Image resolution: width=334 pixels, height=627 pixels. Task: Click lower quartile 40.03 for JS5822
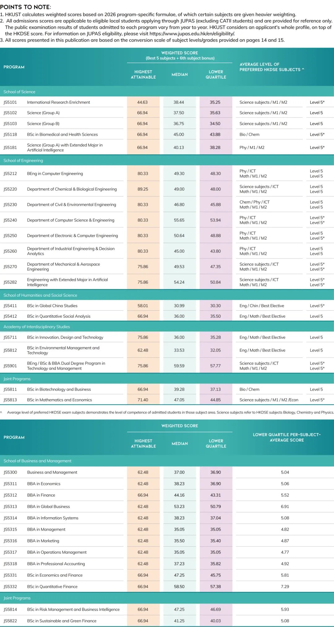(216, 621)
